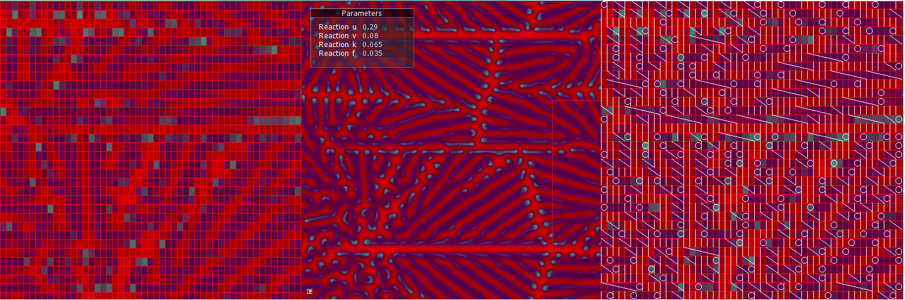
Task: Click the 'Reaction v' label
Action: (338, 36)
